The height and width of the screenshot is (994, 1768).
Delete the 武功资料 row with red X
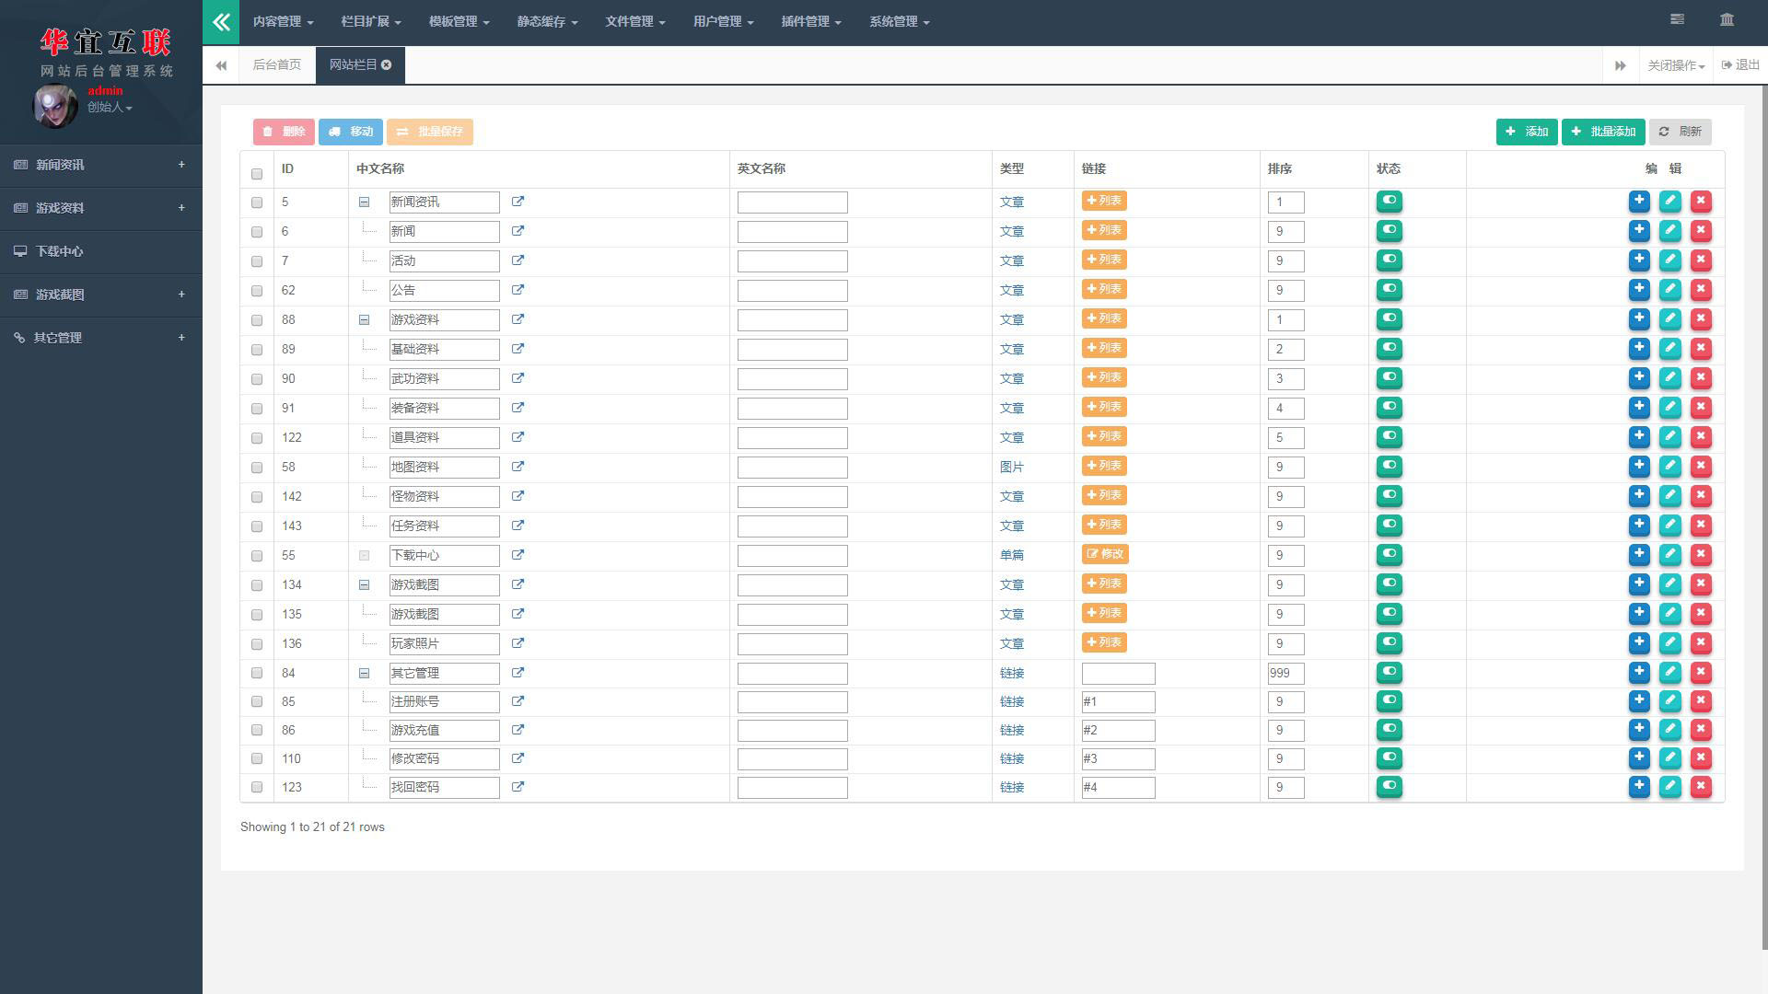click(1701, 377)
